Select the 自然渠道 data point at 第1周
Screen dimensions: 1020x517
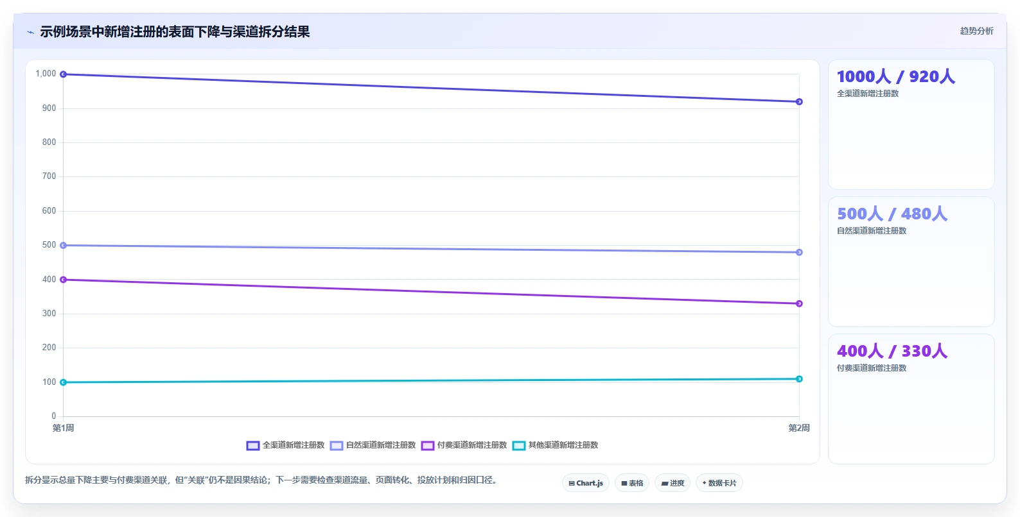click(x=63, y=245)
